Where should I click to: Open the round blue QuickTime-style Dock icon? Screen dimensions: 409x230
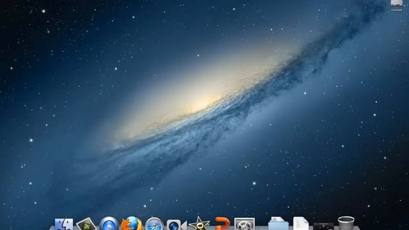tap(109, 224)
